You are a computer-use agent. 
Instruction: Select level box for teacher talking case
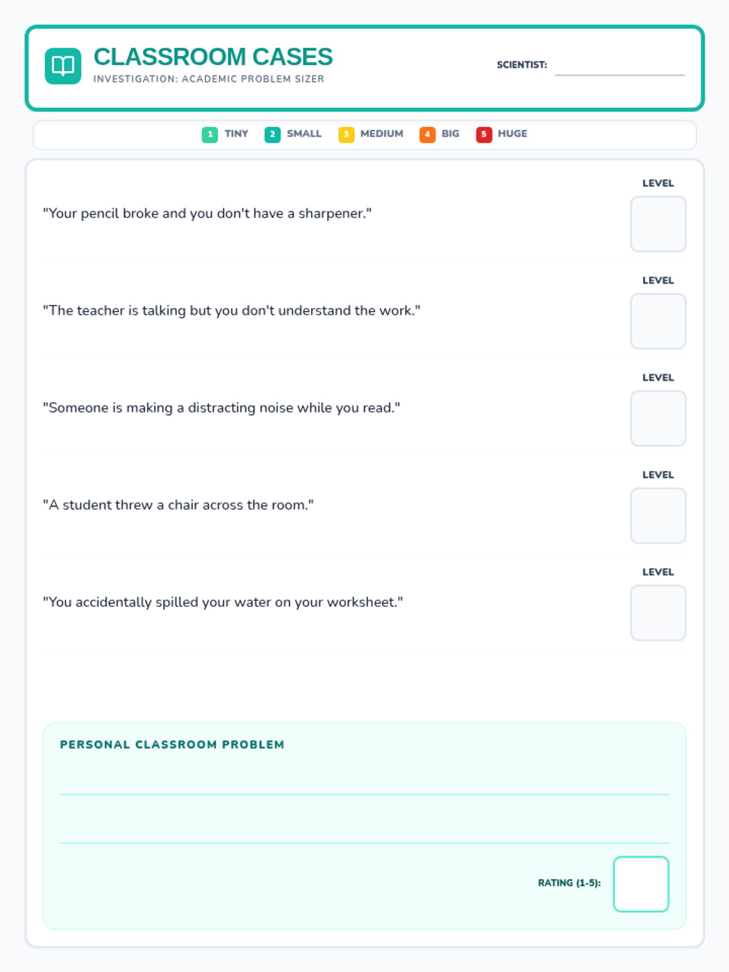pyautogui.click(x=658, y=321)
